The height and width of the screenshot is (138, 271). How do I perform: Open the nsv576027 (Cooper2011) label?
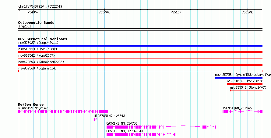(38, 43)
